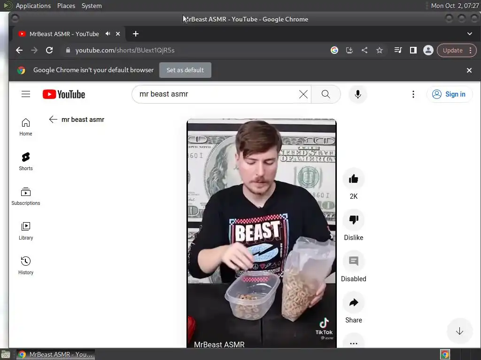
Task: Open YouTube settings three-dot menu
Action: (413, 94)
